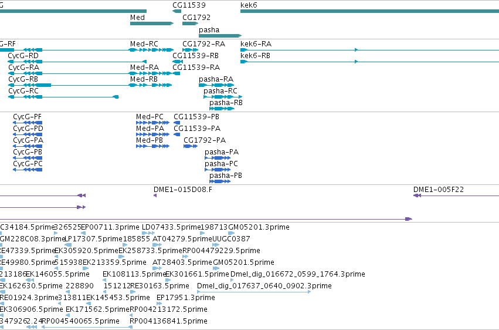Screen dimensions: 499x330
Task: Select the AT28403.5prime EST label
Action: (x=182, y=263)
